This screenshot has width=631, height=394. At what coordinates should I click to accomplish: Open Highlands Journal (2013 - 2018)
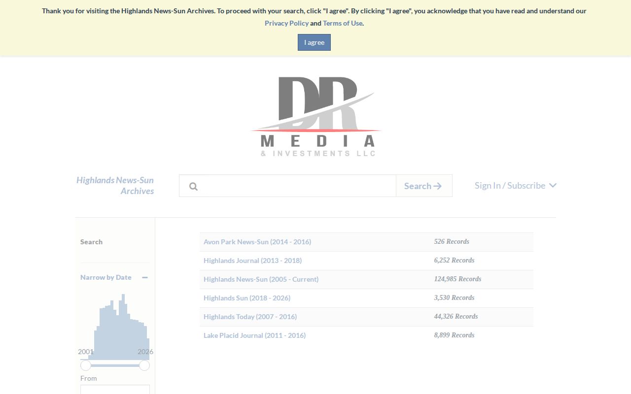tap(252, 261)
